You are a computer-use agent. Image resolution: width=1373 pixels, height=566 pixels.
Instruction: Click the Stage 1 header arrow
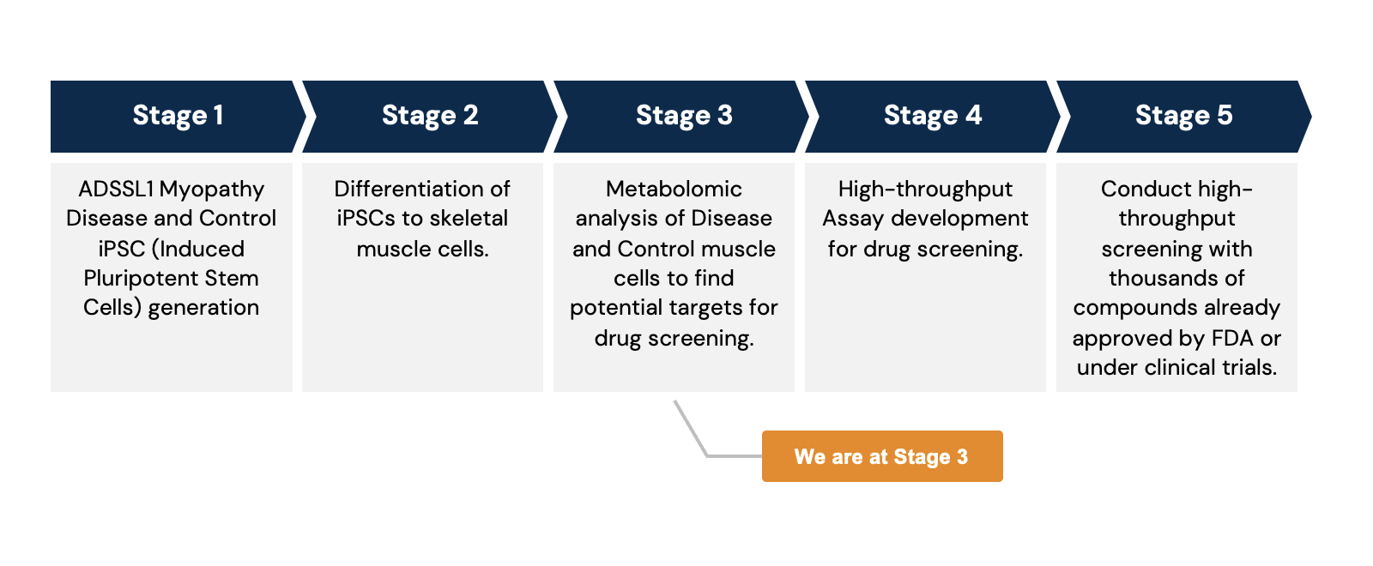click(x=178, y=116)
